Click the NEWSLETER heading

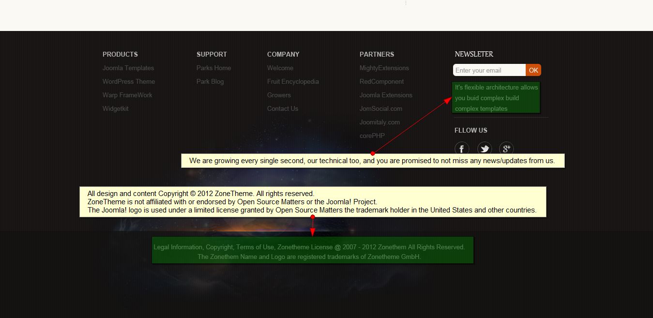474,54
